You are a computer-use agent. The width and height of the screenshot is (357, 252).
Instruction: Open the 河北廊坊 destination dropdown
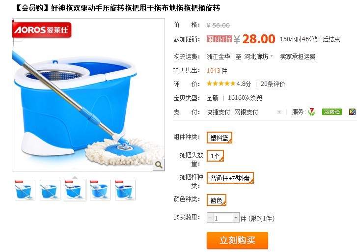point(258,56)
